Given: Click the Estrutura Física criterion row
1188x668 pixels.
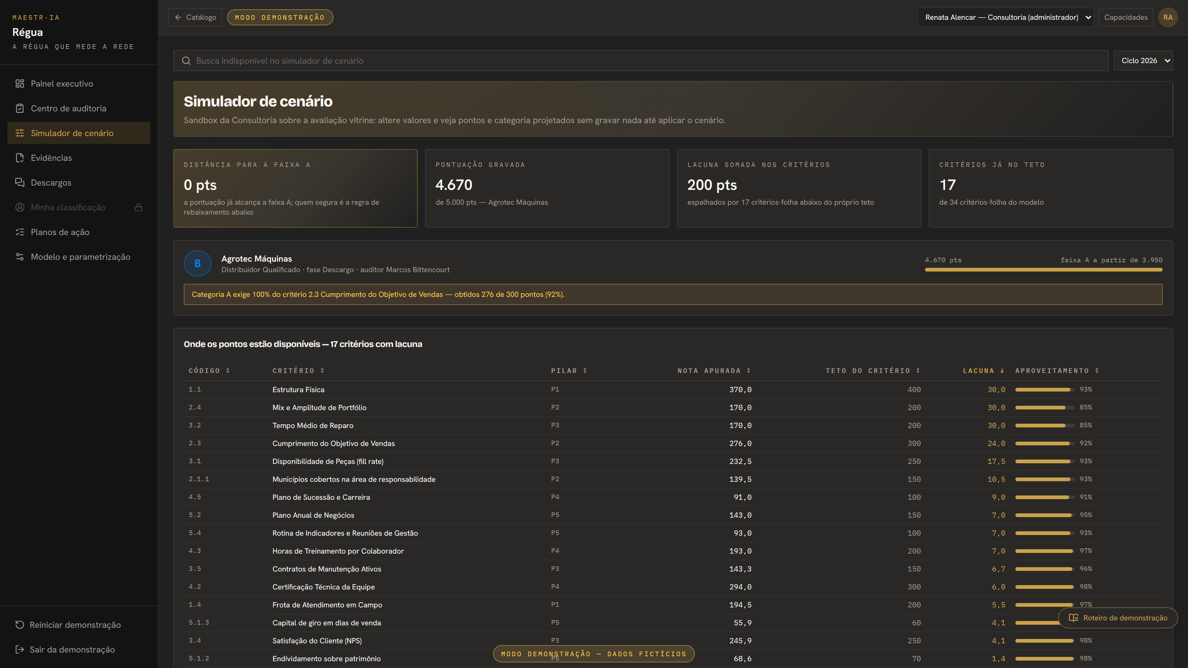Looking at the screenshot, I should pyautogui.click(x=673, y=390).
